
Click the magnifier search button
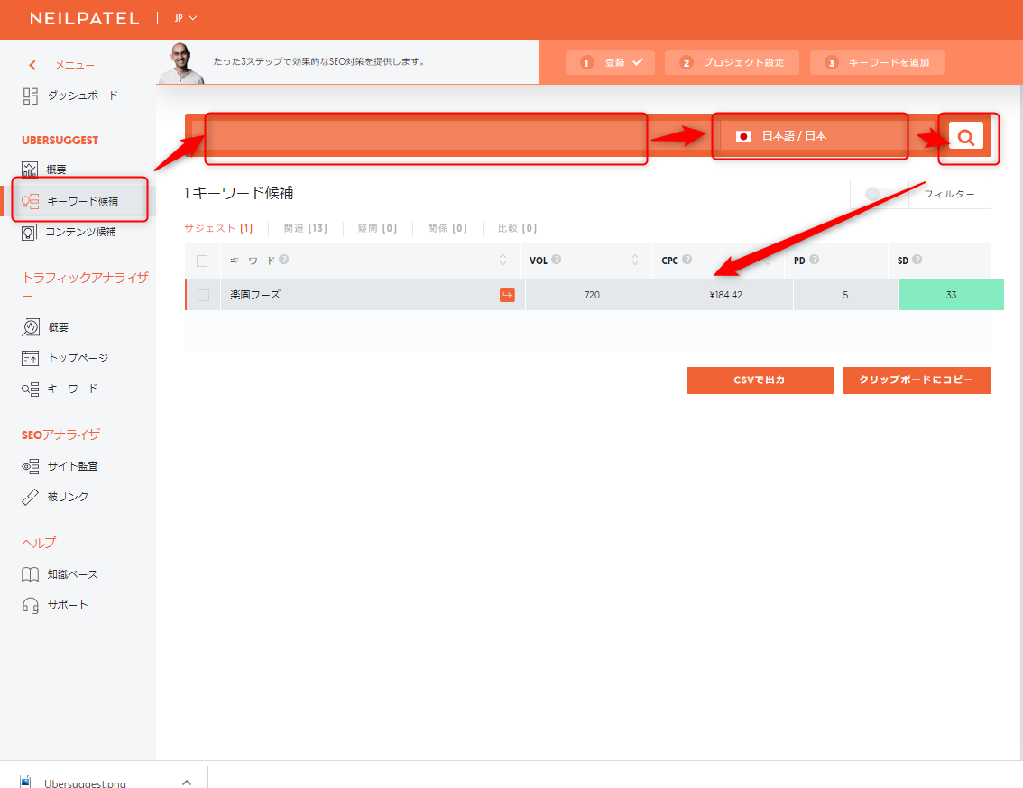click(x=965, y=136)
